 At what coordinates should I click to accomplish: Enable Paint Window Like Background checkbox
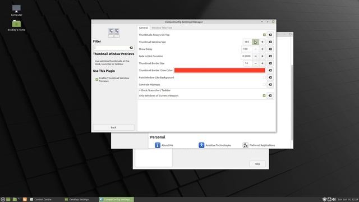click(x=264, y=77)
